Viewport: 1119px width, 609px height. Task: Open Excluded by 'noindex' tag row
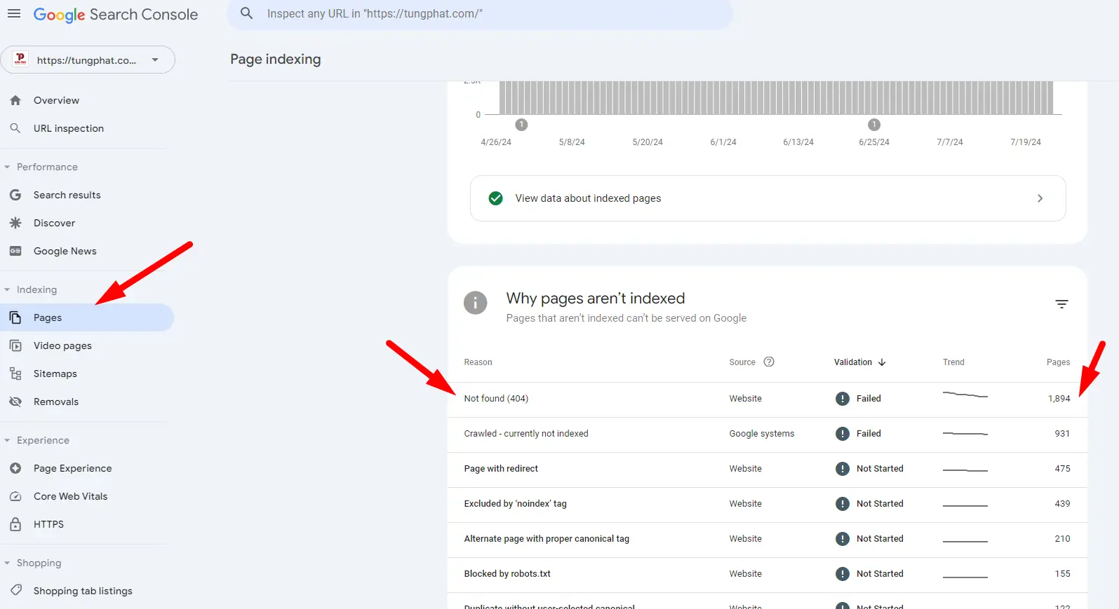(768, 505)
